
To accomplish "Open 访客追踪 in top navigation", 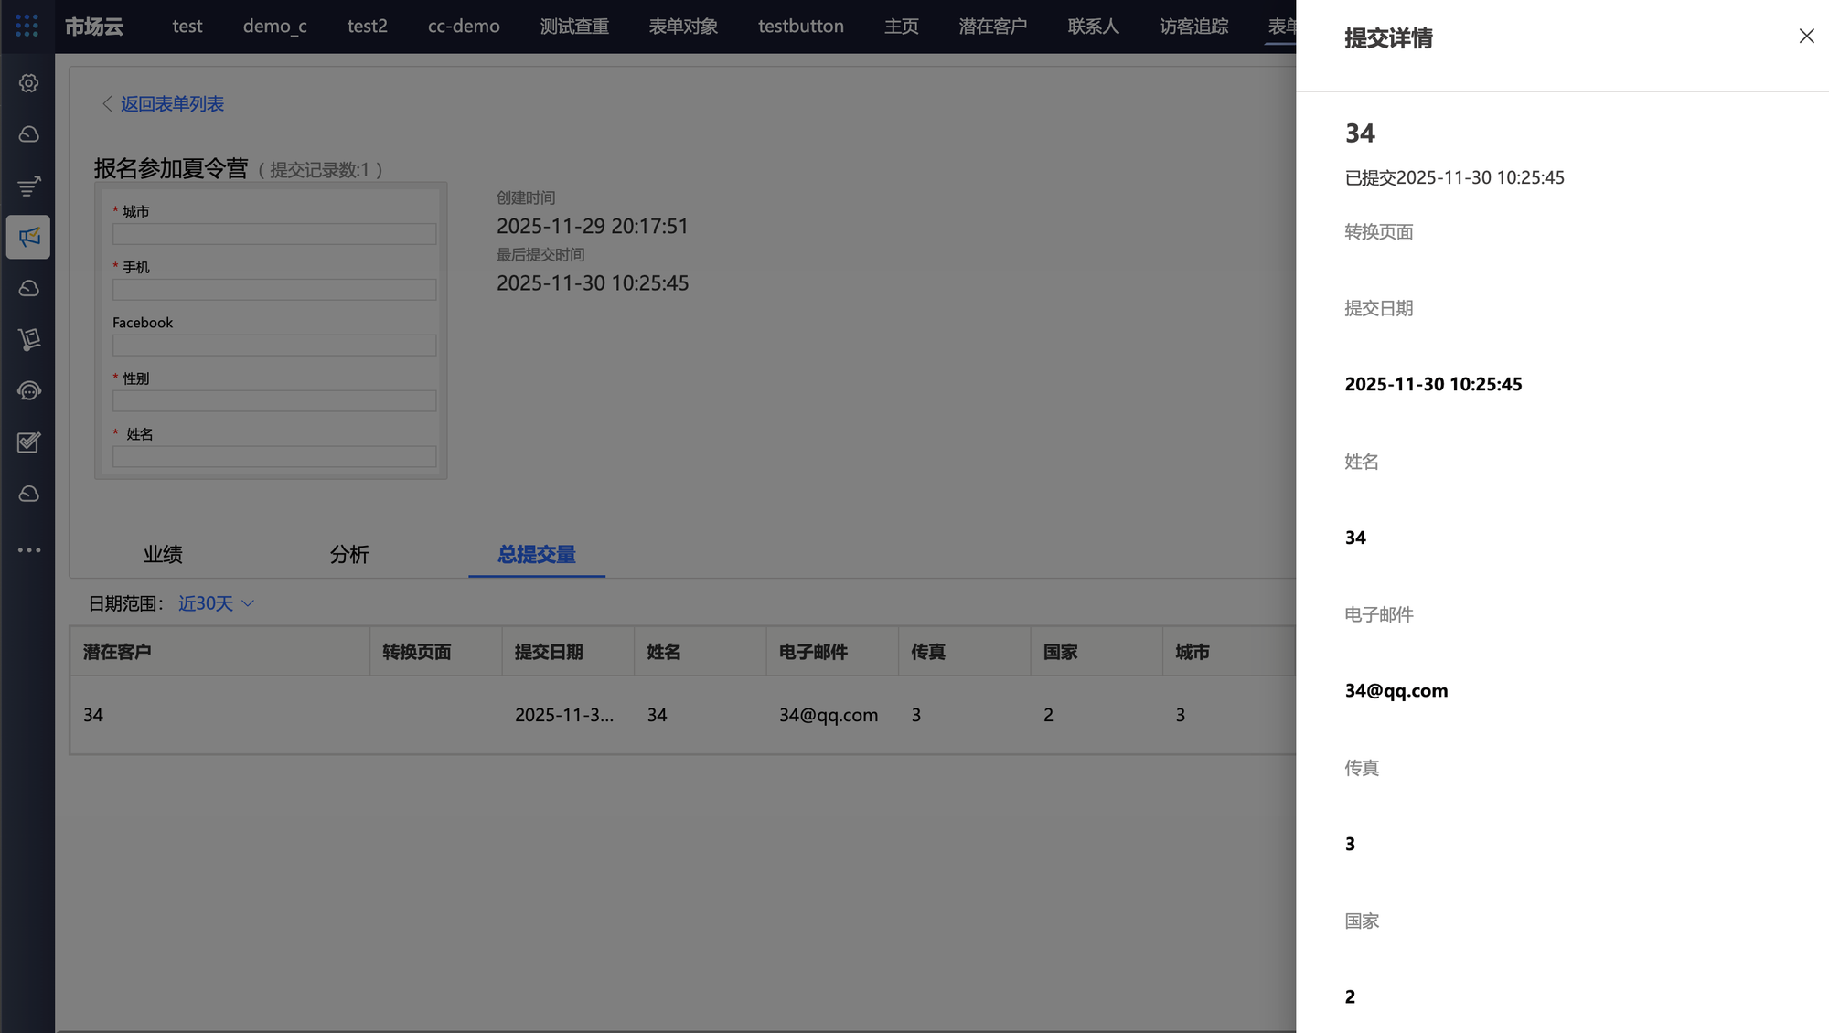I will pyautogui.click(x=1193, y=26).
